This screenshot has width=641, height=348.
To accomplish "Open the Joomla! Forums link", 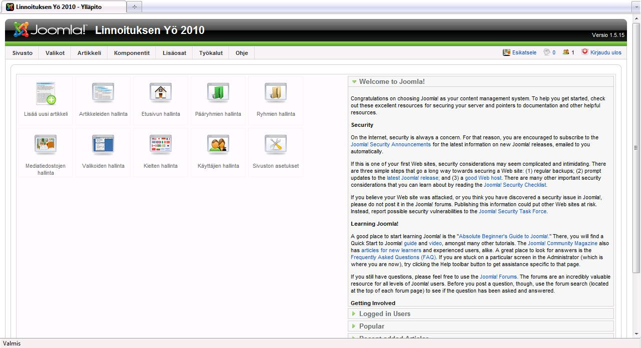I will pos(498,277).
